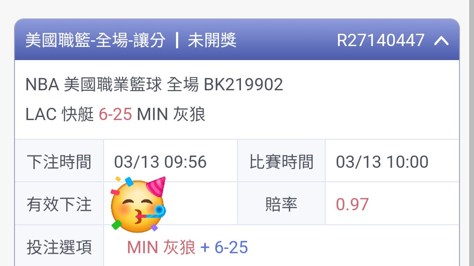Click the 賠率 label cell
474x266 pixels.
point(281,204)
